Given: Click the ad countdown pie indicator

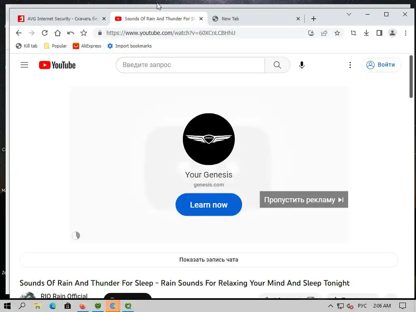Looking at the screenshot, I should pyautogui.click(x=76, y=235).
